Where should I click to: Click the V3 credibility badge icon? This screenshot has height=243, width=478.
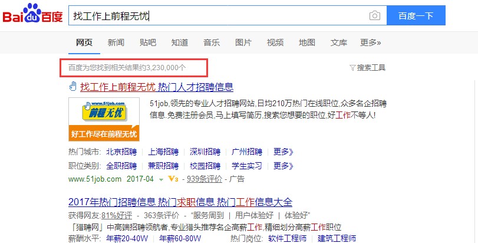click(x=173, y=179)
